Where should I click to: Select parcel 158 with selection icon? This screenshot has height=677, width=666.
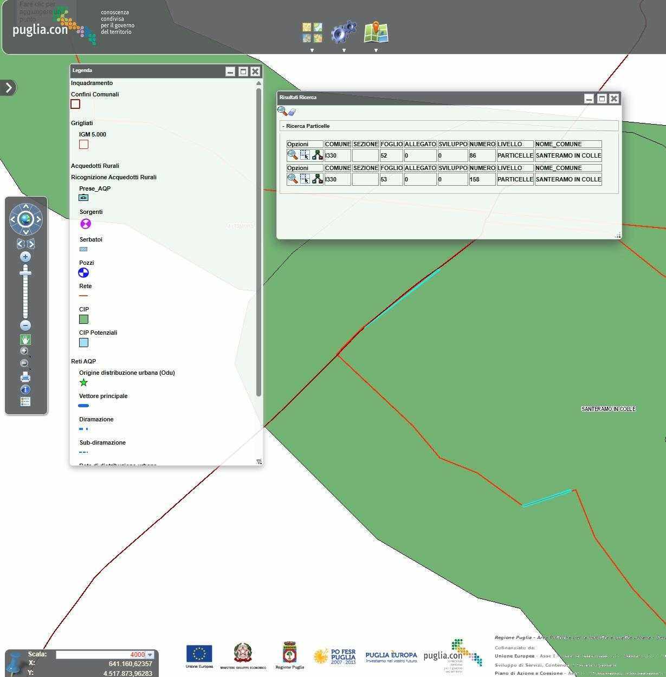coord(305,179)
